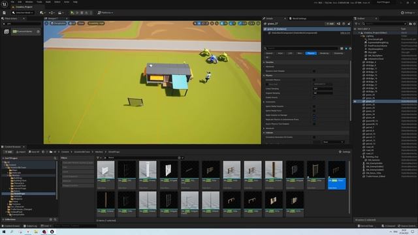
Task: Open the Output Log from the bottom bar
Action: point(30,226)
